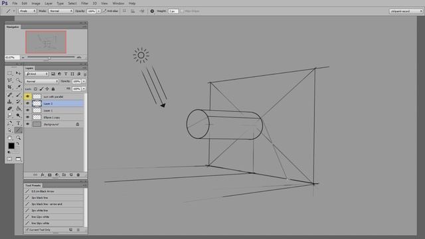The width and height of the screenshot is (425, 239).
Task: Open the layer blending mode dropdown
Action: pos(42,81)
